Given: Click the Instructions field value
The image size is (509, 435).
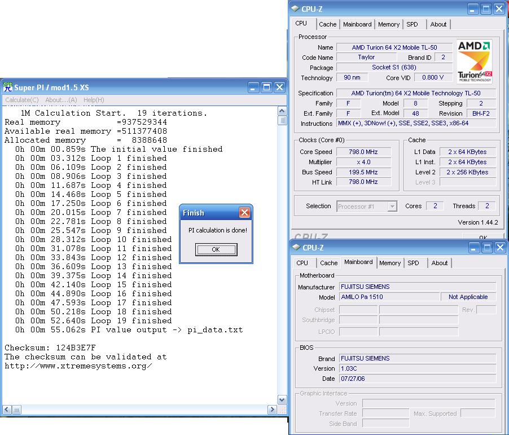Looking at the screenshot, I should click(x=416, y=123).
